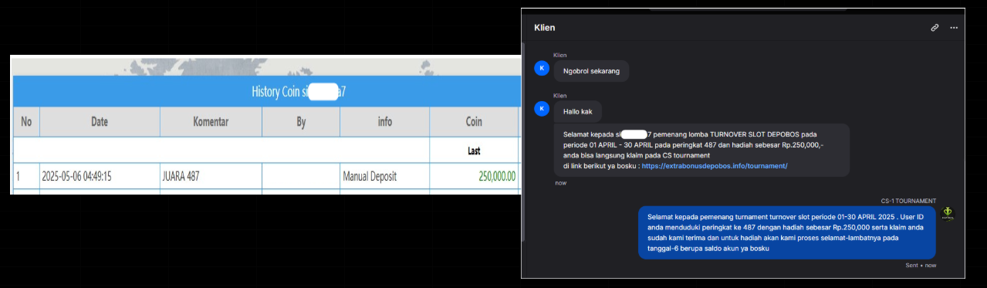Click the Ngobrol sekarang message bubble
The width and height of the screenshot is (987, 288).
[592, 71]
